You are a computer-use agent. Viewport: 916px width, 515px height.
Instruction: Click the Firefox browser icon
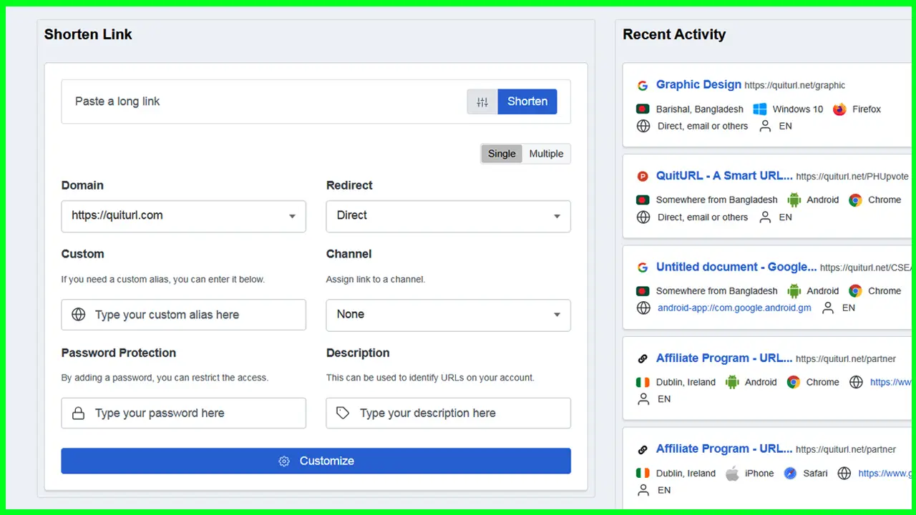839,109
